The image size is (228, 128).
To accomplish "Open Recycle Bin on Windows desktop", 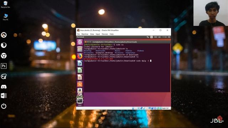I will click(5, 5).
